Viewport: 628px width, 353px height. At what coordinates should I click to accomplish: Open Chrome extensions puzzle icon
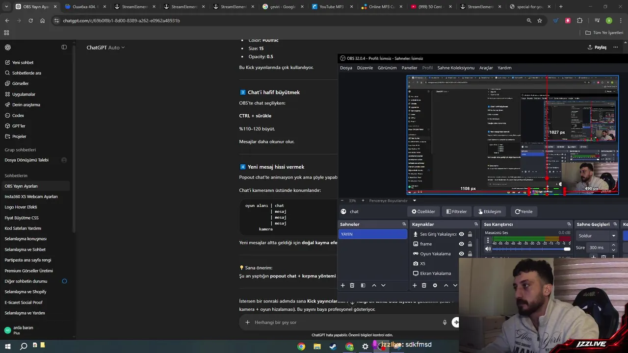580,21
